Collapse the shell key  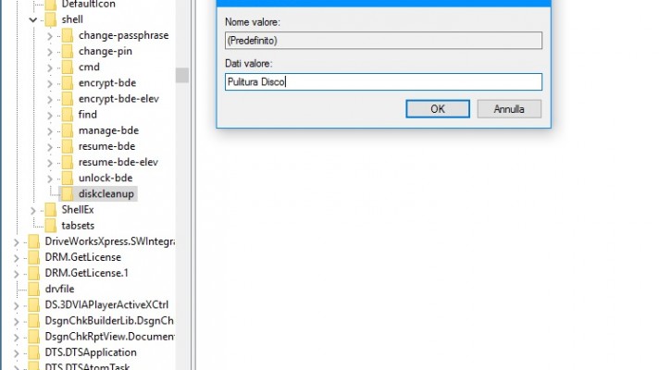[33, 19]
